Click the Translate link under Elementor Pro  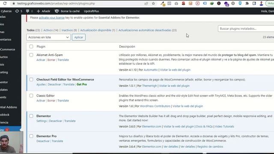click(57, 141)
